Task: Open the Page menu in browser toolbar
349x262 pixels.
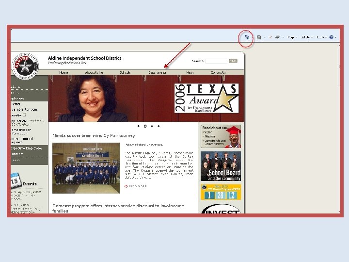Action: tap(292, 37)
